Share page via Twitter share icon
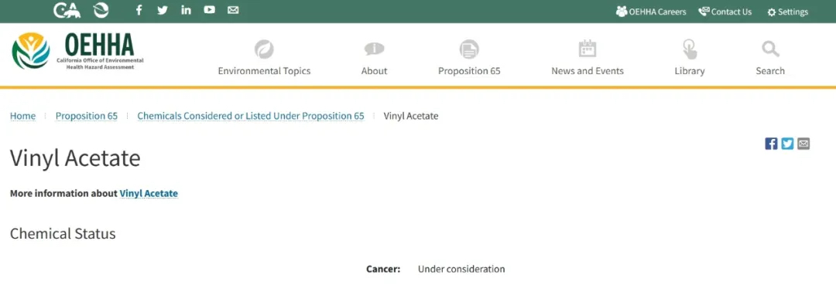 pyautogui.click(x=787, y=144)
